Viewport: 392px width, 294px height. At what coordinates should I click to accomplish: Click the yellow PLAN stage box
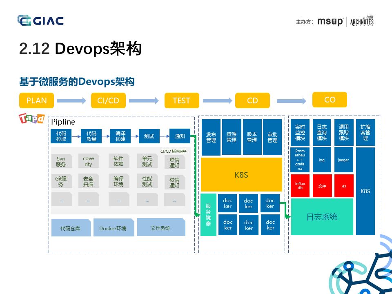36,100
